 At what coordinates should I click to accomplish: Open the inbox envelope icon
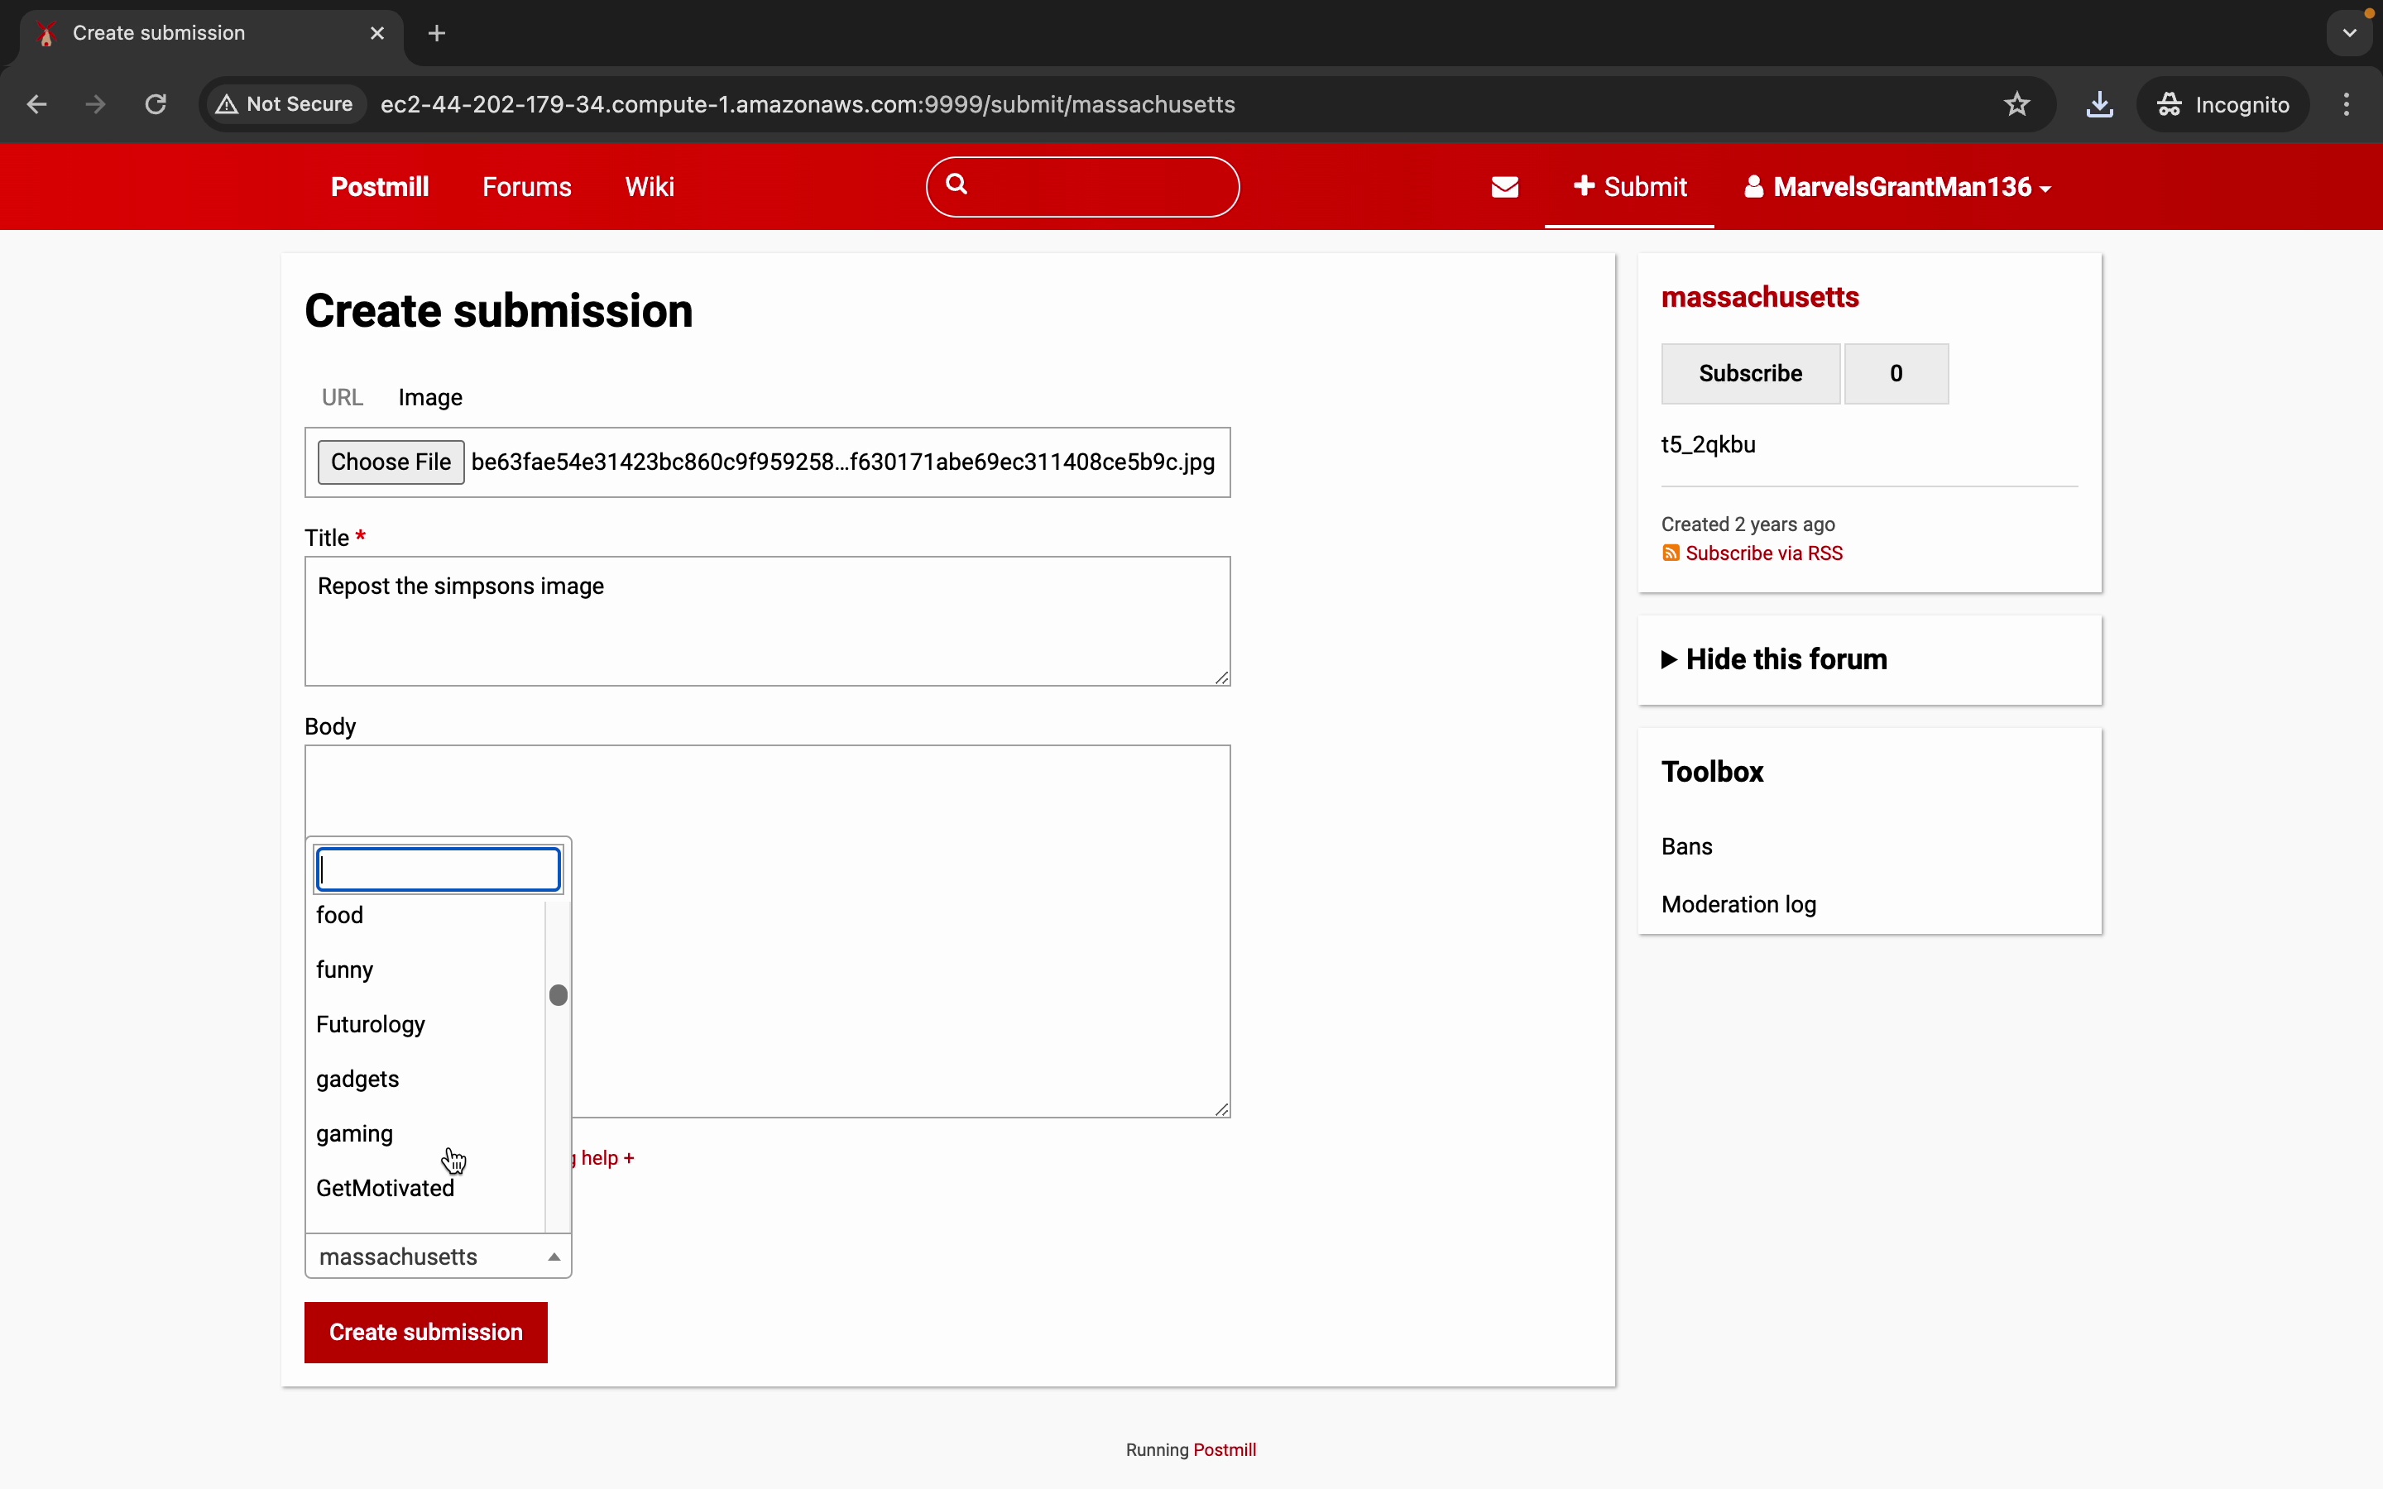[x=1504, y=187]
